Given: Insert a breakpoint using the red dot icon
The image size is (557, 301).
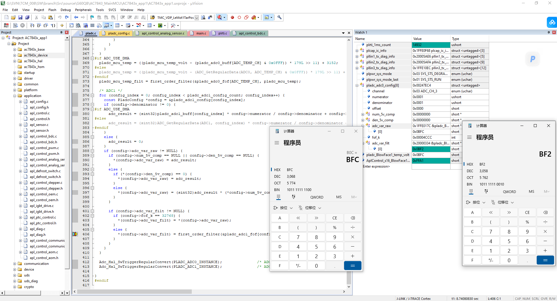Looking at the screenshot, I should (x=232, y=17).
